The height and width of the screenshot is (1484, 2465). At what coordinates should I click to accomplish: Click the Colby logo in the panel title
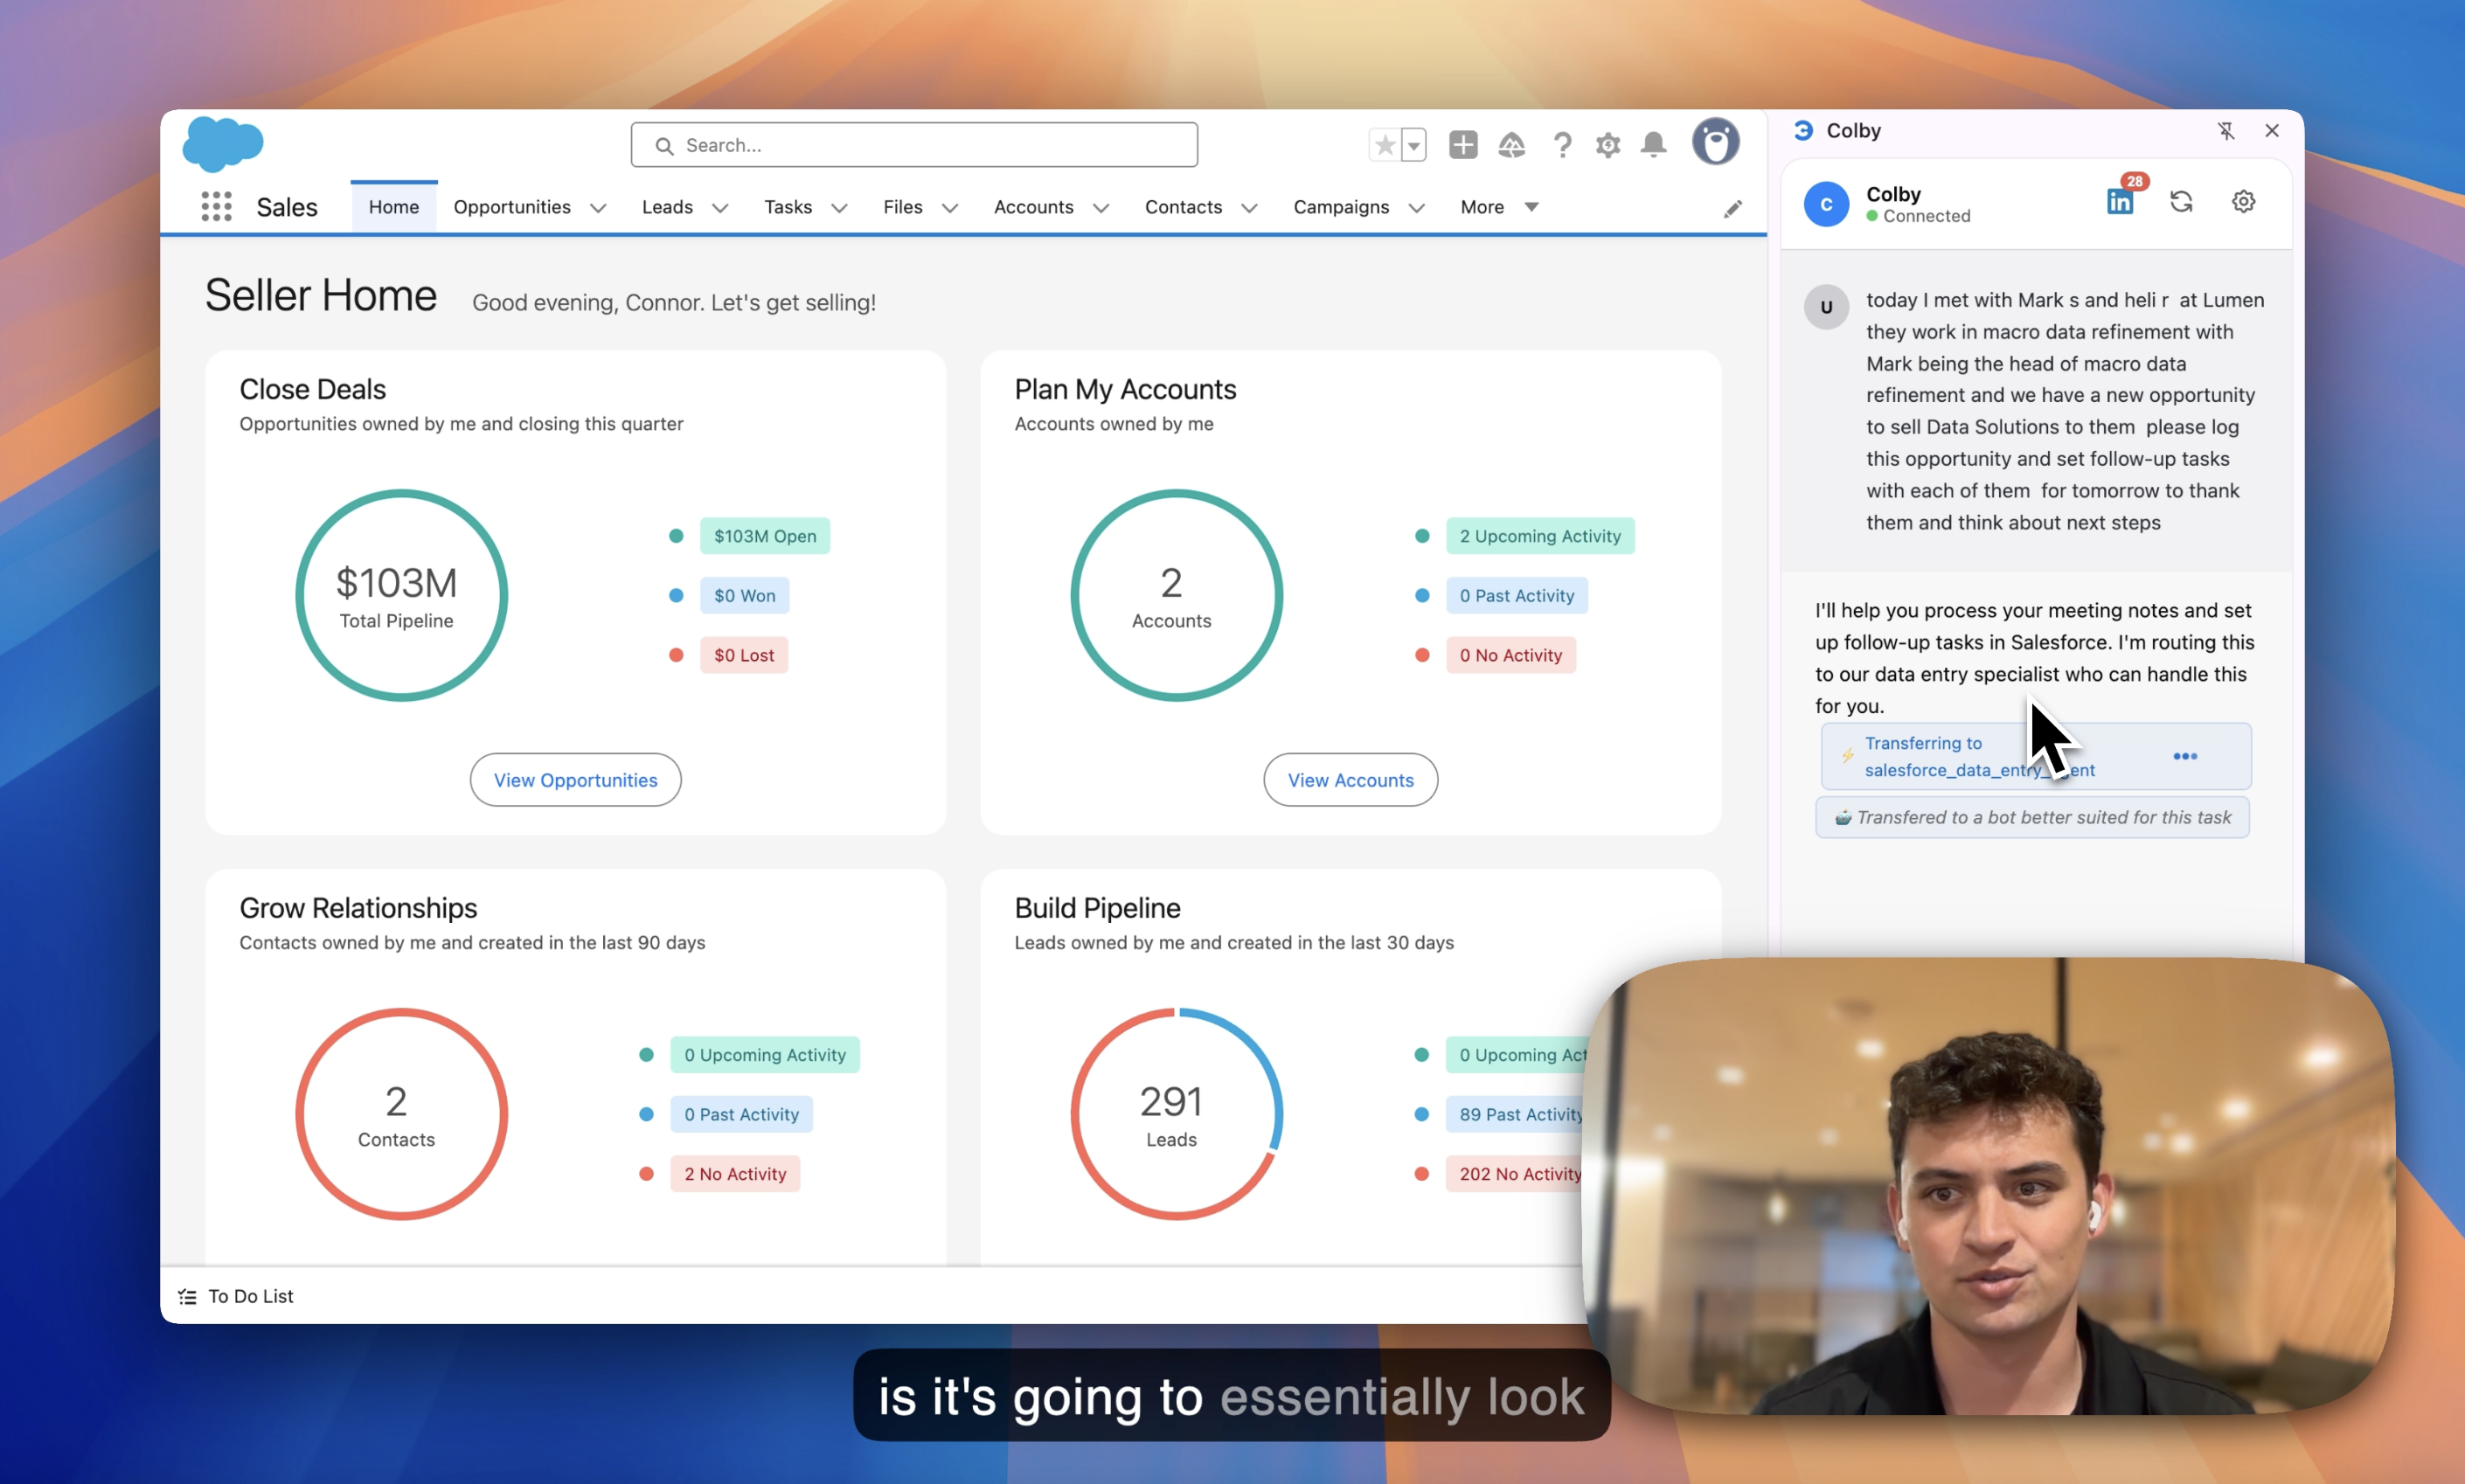[x=1803, y=130]
